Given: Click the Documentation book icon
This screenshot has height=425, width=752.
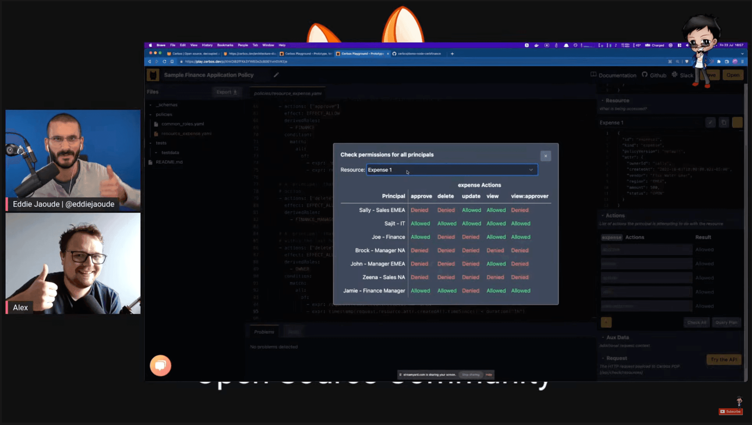Looking at the screenshot, I should pyautogui.click(x=593, y=75).
